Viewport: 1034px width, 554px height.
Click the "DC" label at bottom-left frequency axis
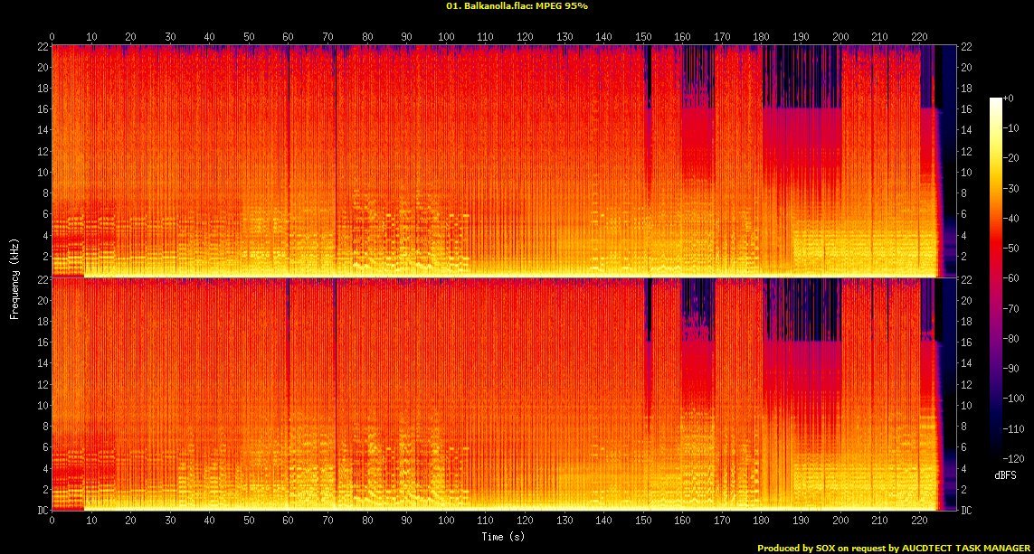41,511
